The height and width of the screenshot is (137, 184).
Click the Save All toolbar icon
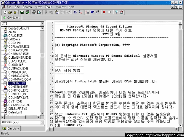coord(27,12)
